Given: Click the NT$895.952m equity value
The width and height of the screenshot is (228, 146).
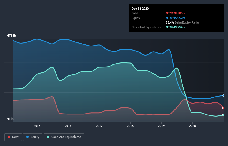Looking at the screenshot, I should pos(175,18).
